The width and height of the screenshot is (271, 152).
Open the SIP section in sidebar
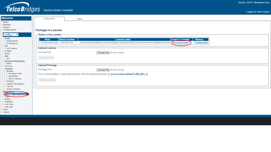click(x=6, y=46)
